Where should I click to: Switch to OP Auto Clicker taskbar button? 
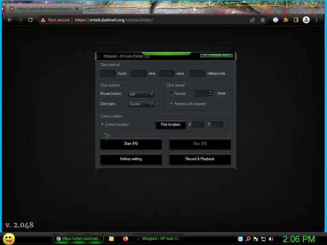point(158,239)
